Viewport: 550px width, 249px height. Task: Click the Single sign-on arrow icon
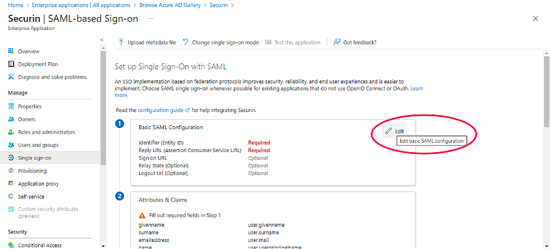click(x=11, y=158)
